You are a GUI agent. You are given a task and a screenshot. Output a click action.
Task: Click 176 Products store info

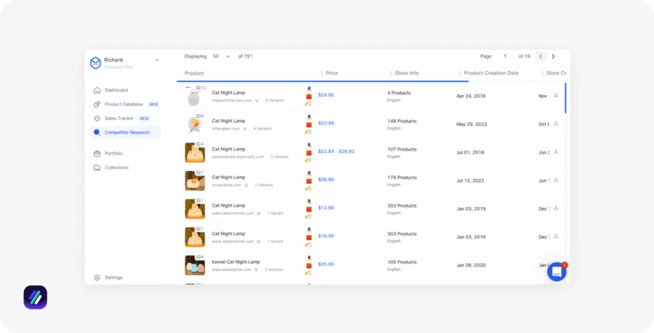(x=402, y=177)
